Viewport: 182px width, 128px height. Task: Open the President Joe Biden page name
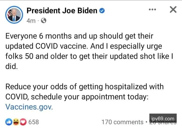(62, 11)
